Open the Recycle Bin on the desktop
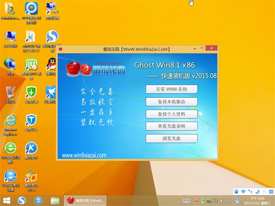This screenshot has width=275, height=206. pos(10,92)
